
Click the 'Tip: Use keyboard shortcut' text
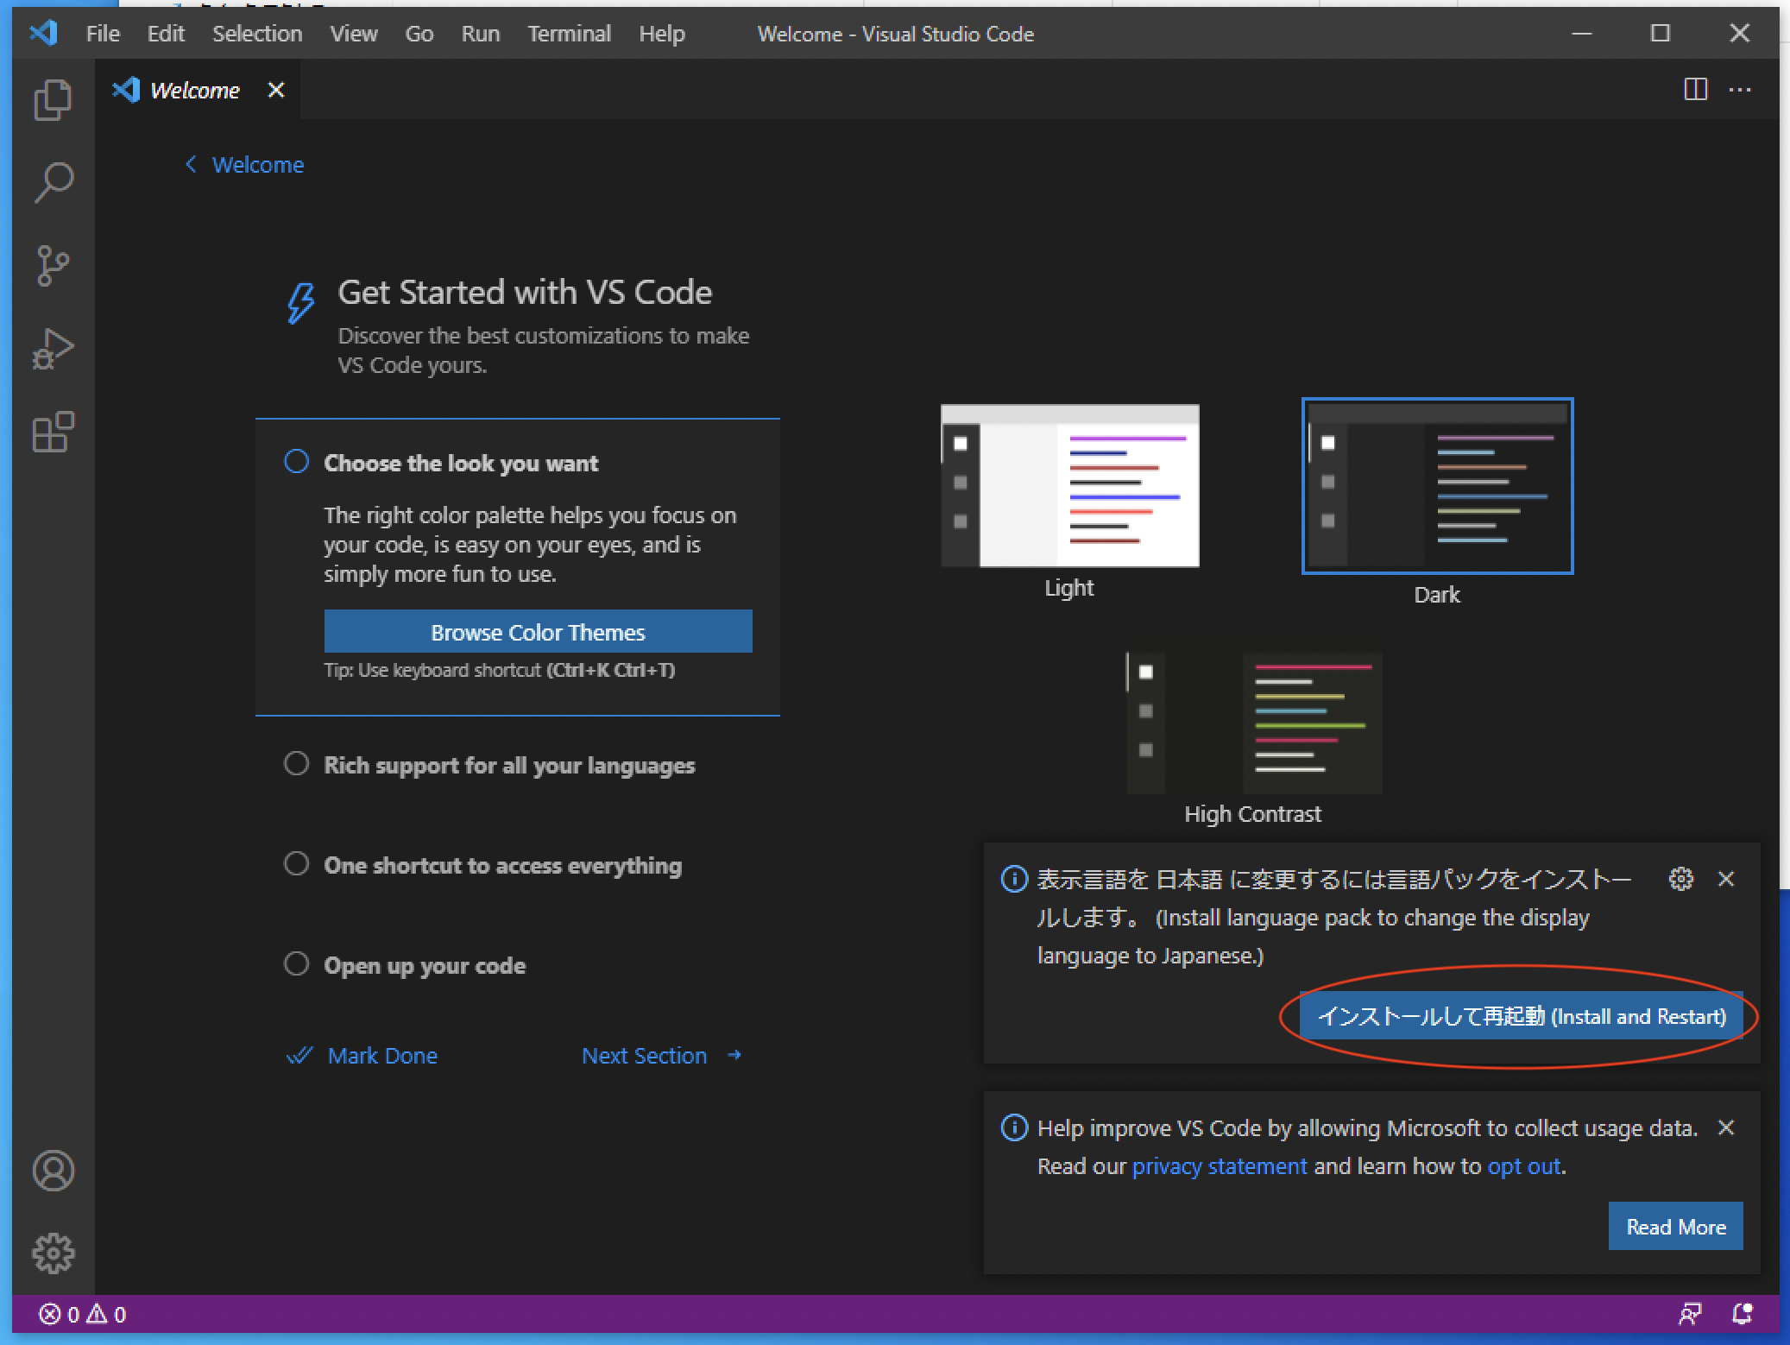(x=500, y=670)
